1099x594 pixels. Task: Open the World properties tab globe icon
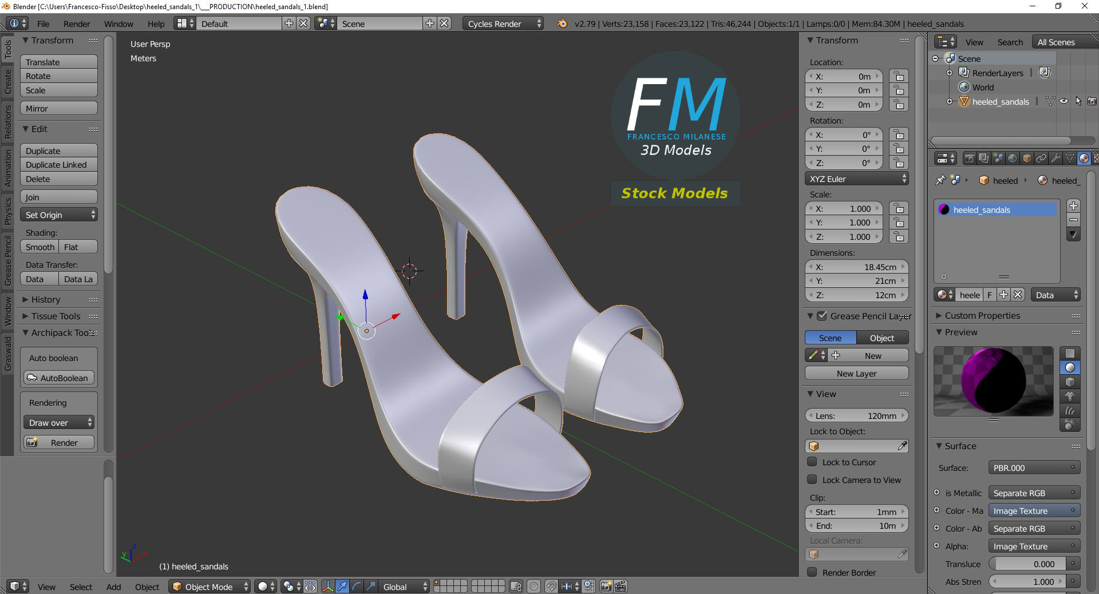(1013, 159)
